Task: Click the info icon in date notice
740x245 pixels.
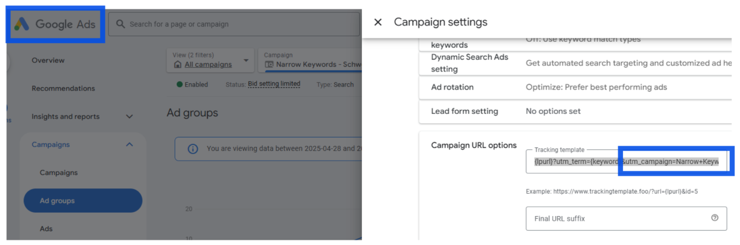Action: pyautogui.click(x=193, y=149)
